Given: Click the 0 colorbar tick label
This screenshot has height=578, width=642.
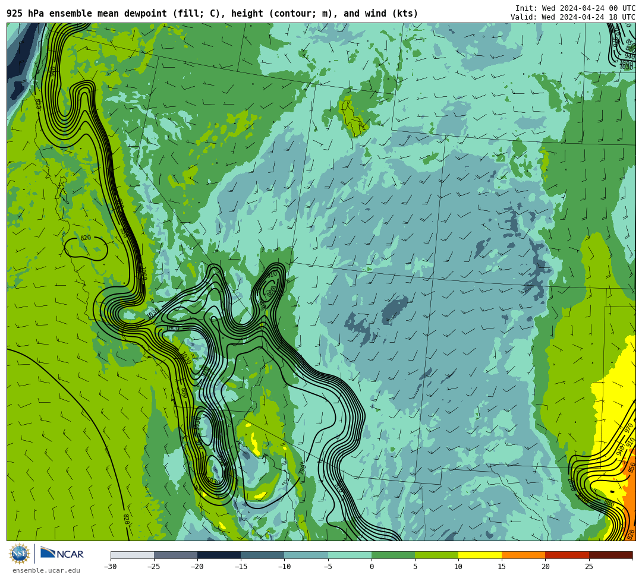Looking at the screenshot, I should tap(372, 567).
